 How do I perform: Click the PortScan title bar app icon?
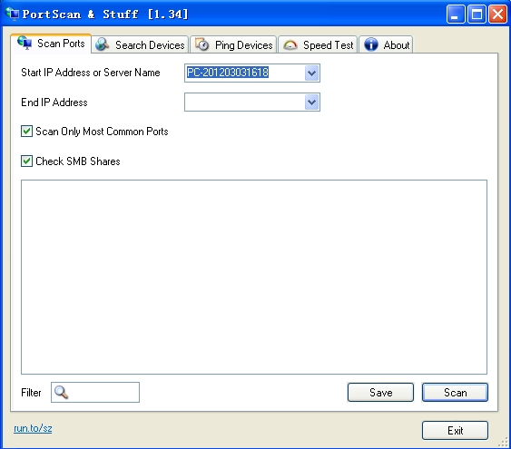click(13, 14)
